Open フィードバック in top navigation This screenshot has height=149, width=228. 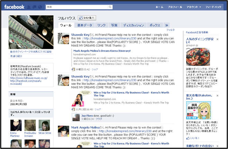[x=213, y=7]
